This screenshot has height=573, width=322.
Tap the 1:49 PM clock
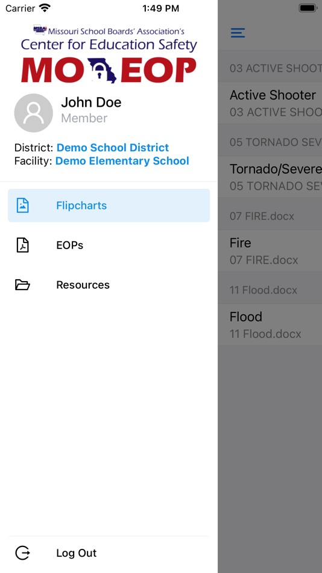(x=161, y=8)
